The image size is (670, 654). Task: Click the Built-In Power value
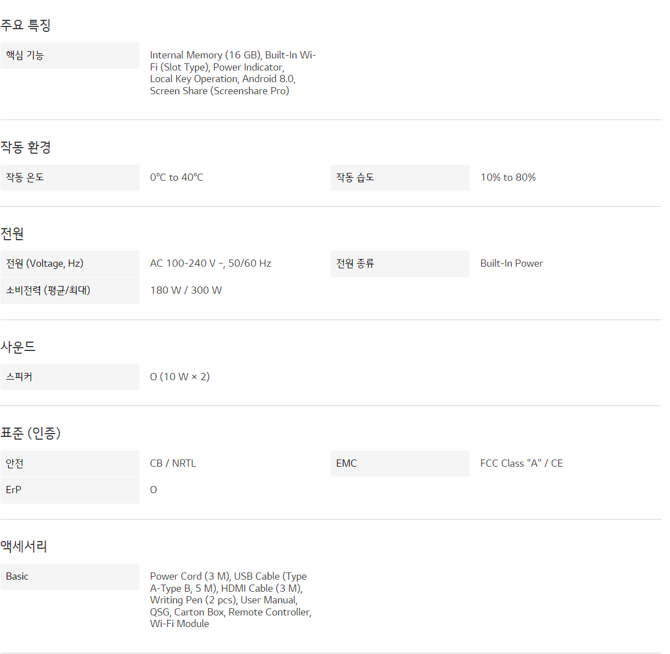pos(511,263)
